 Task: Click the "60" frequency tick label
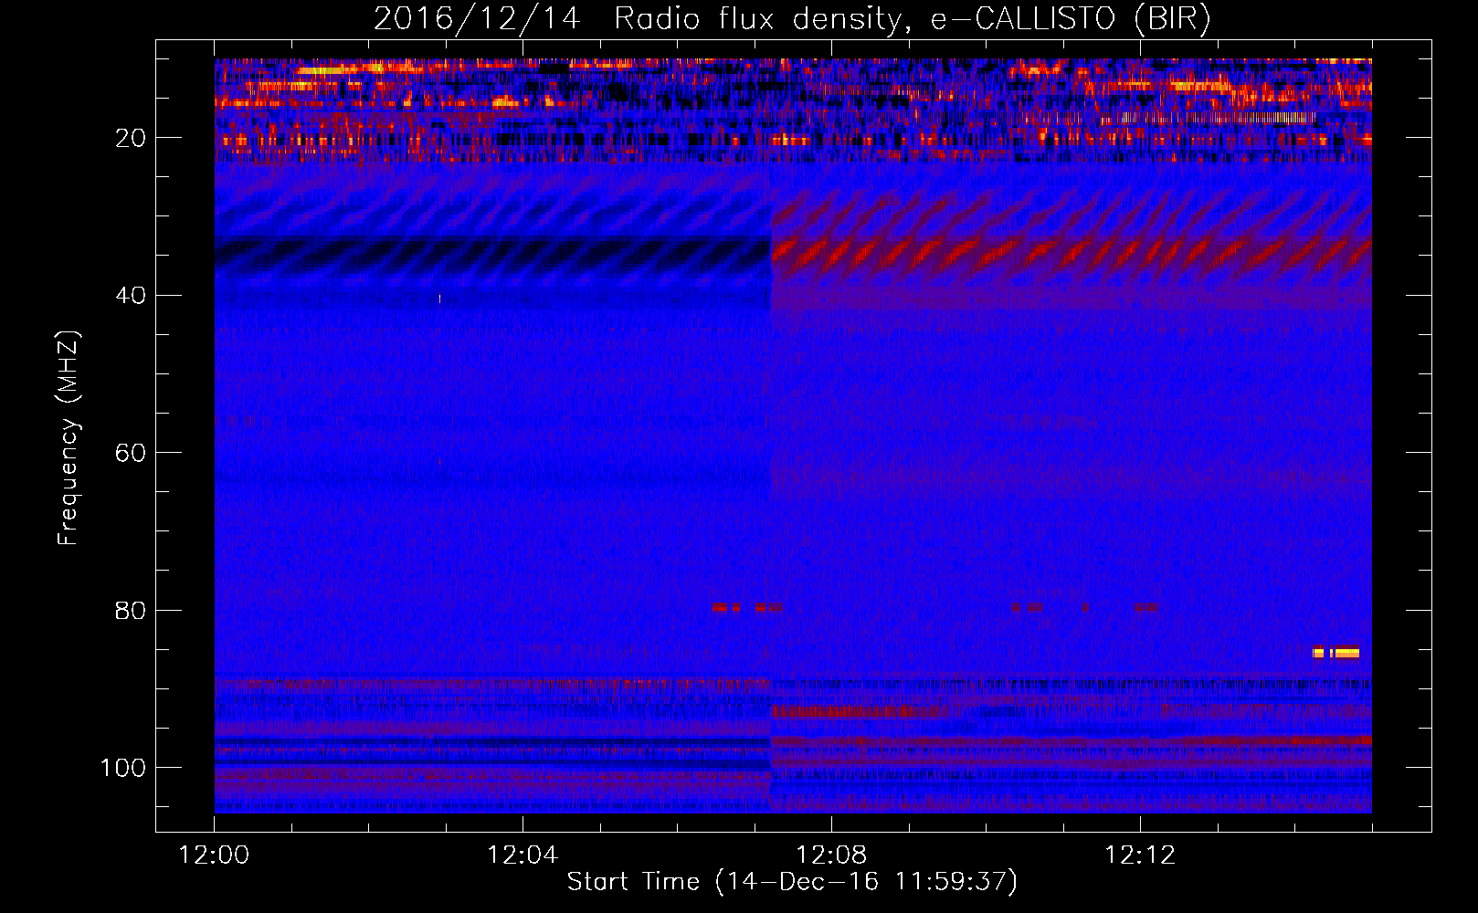(131, 454)
